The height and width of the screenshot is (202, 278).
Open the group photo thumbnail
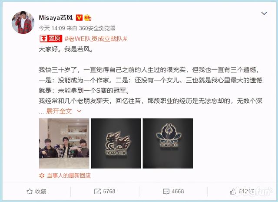[x=64, y=143]
